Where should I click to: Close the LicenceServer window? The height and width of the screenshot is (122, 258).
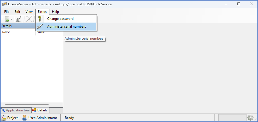tap(252, 4)
